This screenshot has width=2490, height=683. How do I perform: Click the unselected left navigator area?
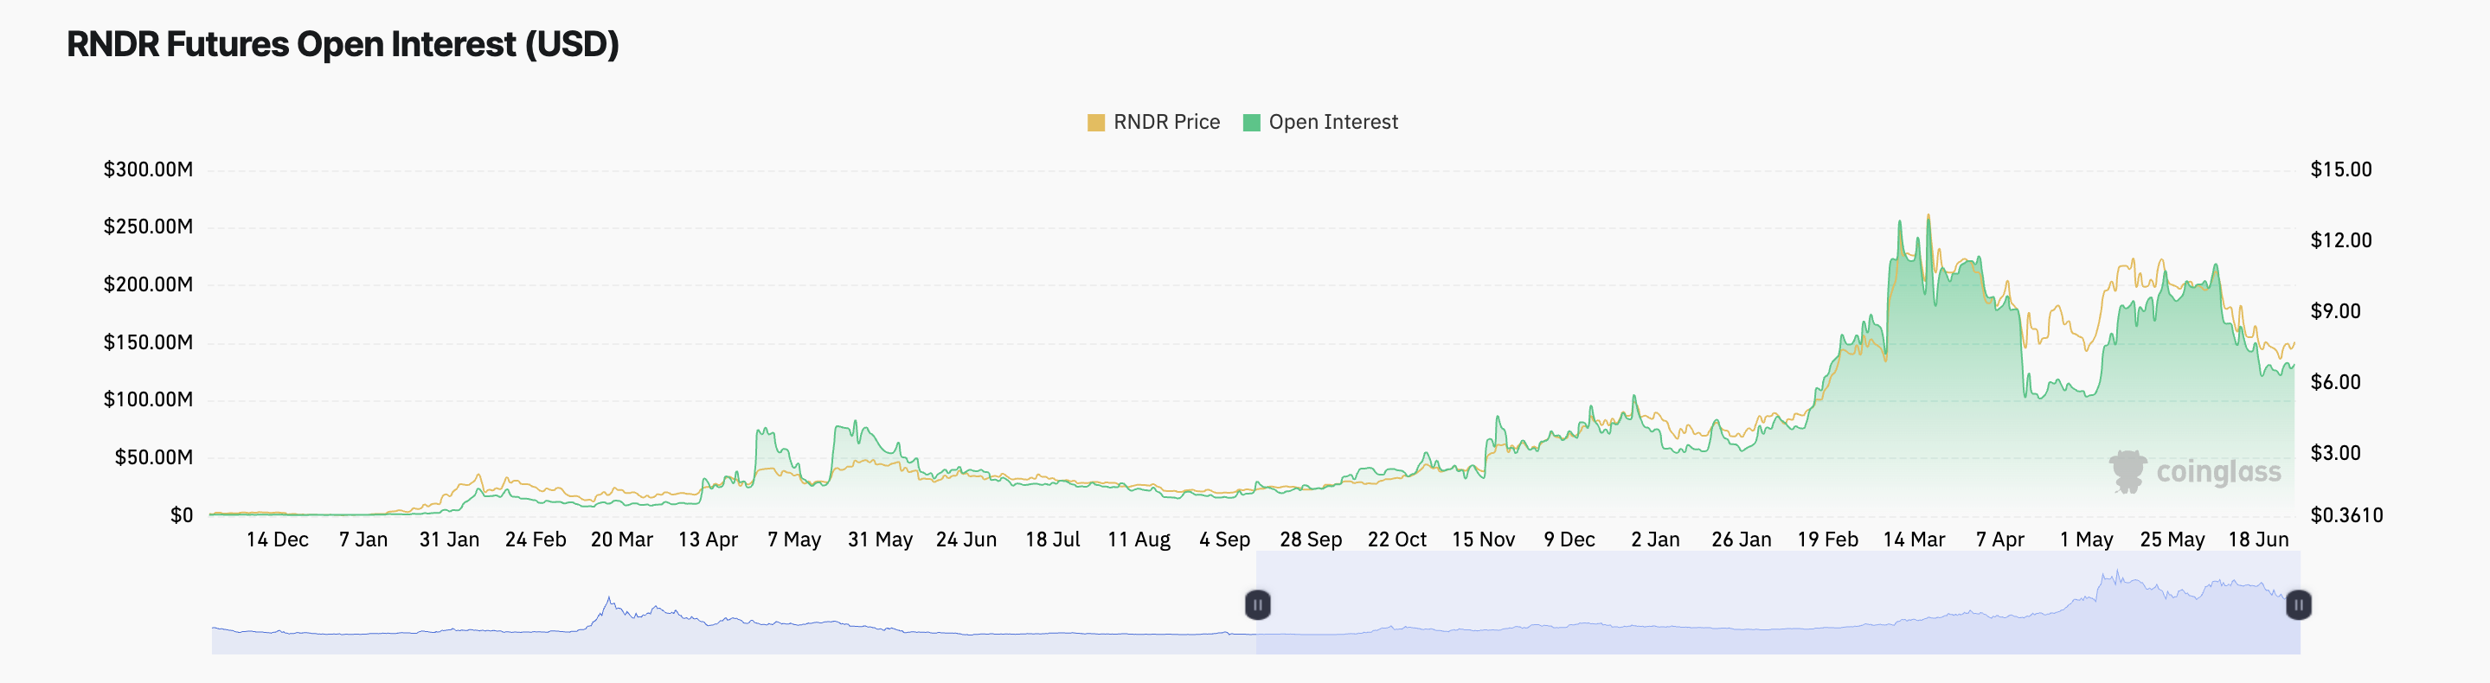click(x=735, y=603)
